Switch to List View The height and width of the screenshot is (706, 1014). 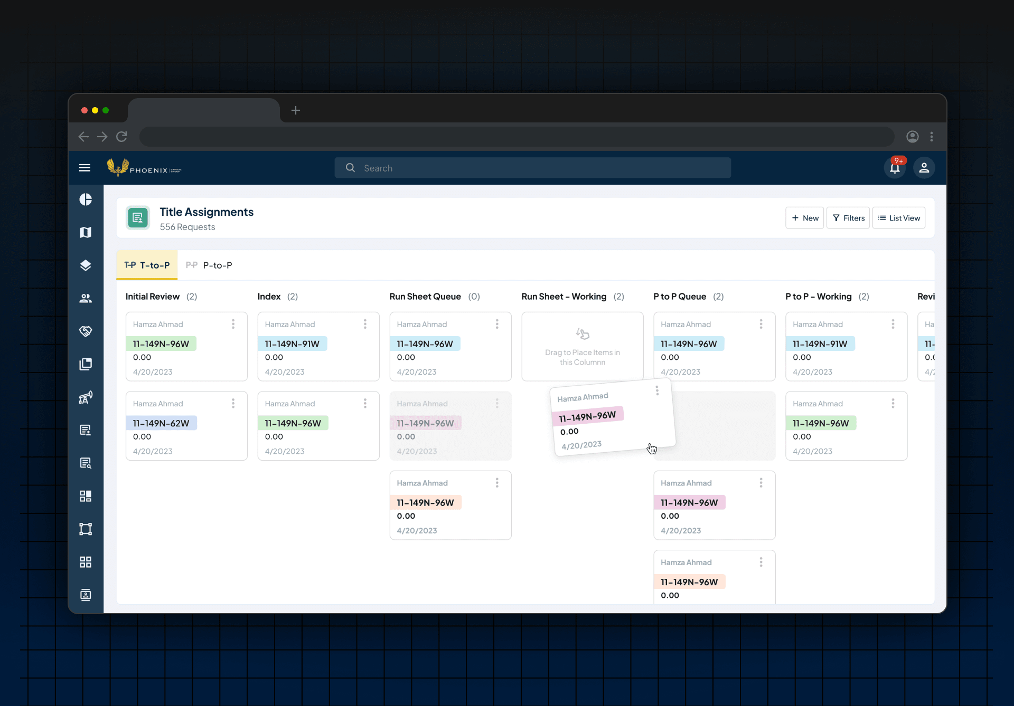tap(899, 218)
